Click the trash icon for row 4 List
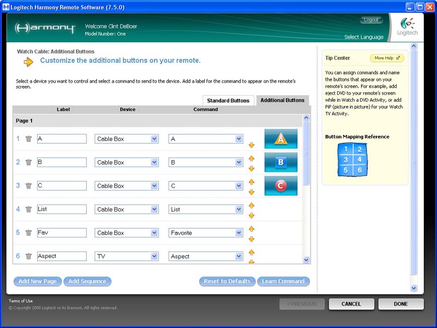The width and height of the screenshot is (437, 328). point(28,209)
